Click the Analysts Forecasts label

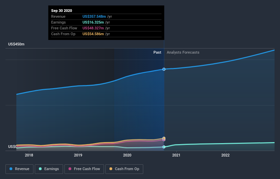click(183, 52)
